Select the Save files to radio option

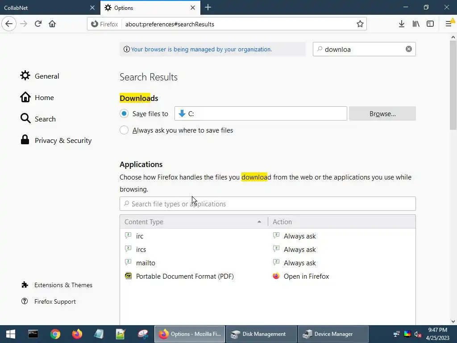[124, 113]
